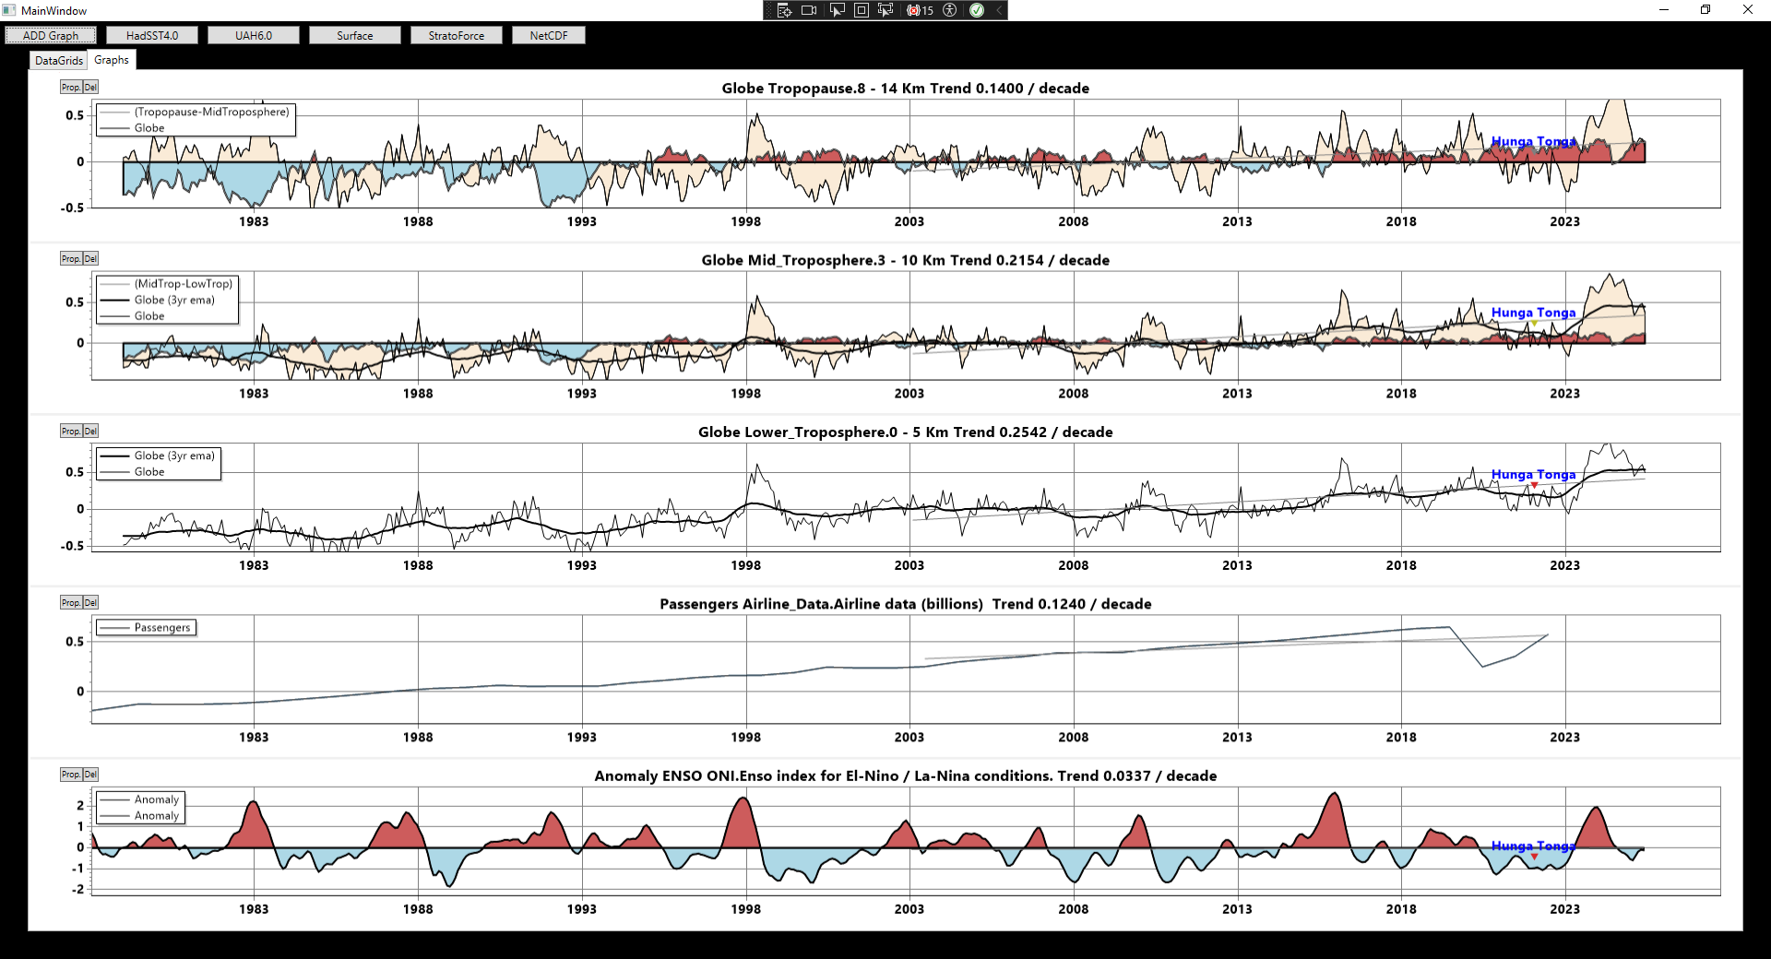The height and width of the screenshot is (959, 1771).
Task: Toggle Track Focused Element in debug toolbar
Action: pos(885,10)
